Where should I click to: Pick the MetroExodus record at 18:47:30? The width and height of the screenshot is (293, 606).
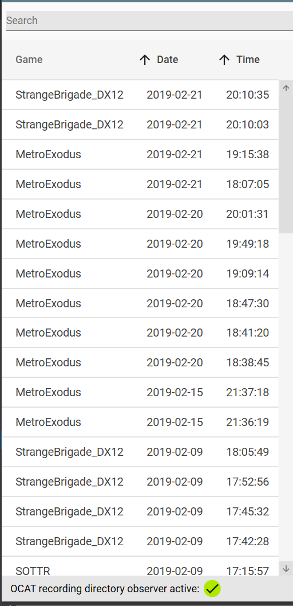click(x=140, y=303)
